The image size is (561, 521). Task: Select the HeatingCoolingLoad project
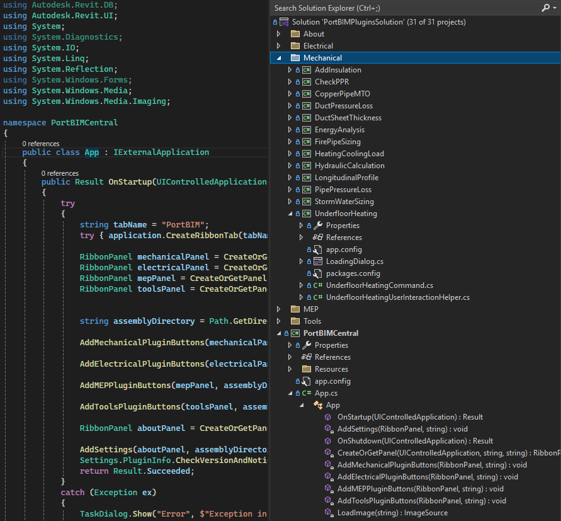pyautogui.click(x=349, y=154)
